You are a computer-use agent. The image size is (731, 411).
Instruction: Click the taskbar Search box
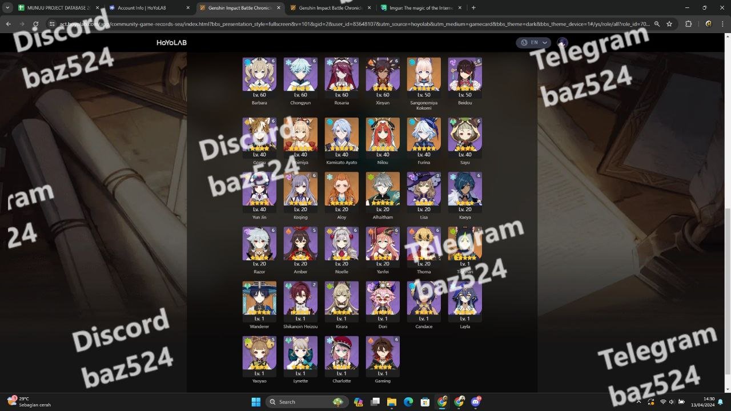click(x=308, y=402)
